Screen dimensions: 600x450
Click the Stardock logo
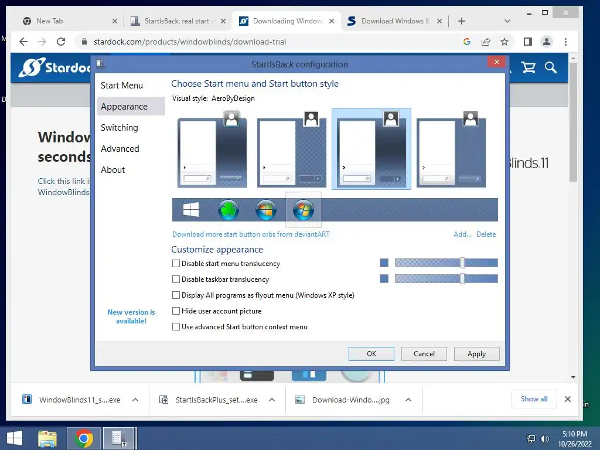coord(54,68)
